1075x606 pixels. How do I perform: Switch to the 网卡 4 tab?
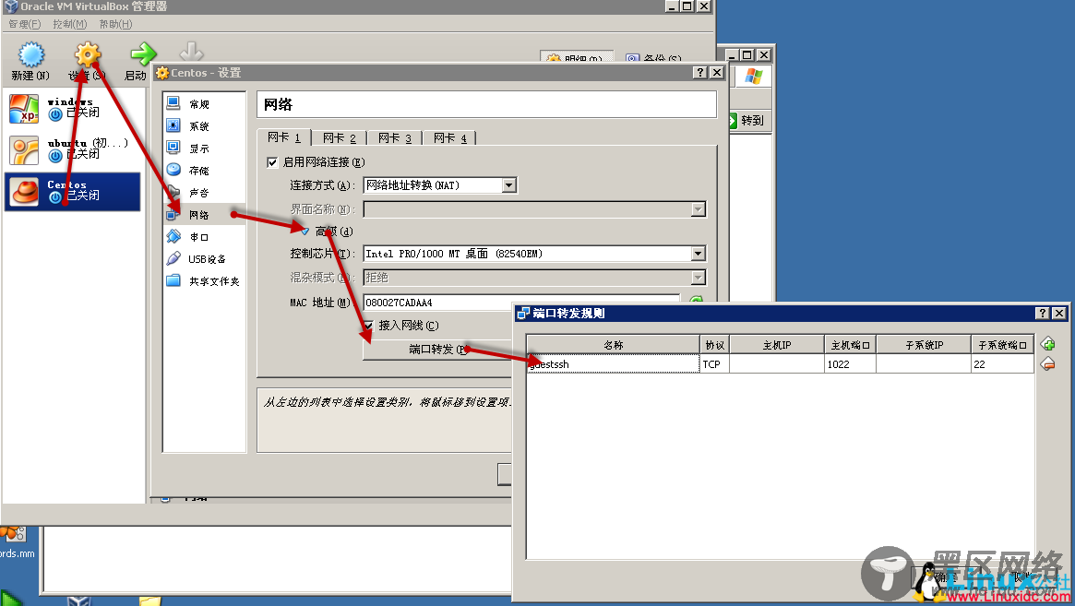pos(449,137)
